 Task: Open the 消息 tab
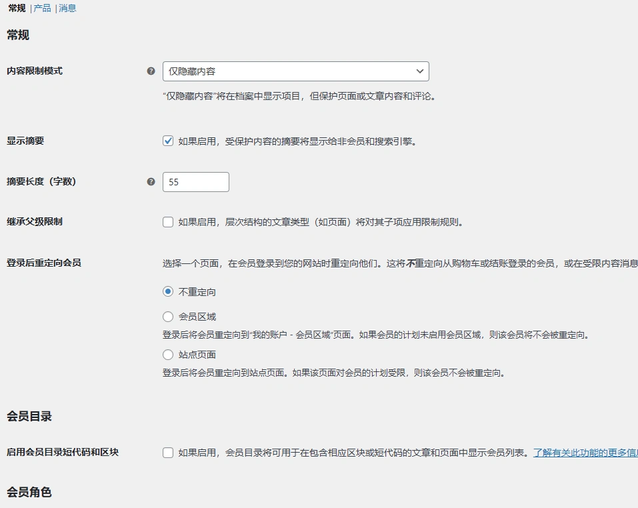coord(69,8)
